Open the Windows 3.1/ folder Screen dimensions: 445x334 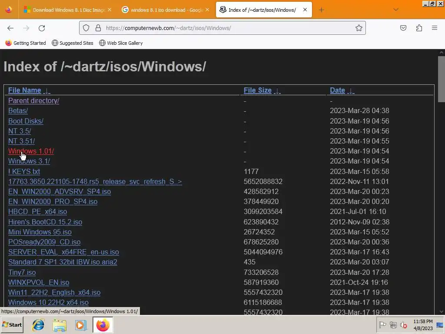(x=29, y=161)
